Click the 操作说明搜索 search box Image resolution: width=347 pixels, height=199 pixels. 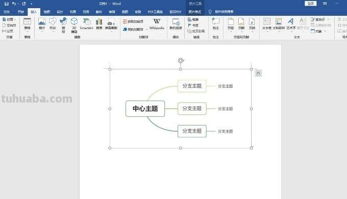tap(224, 12)
